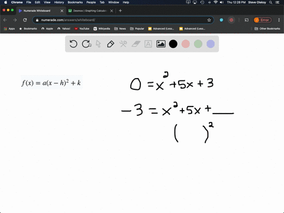
Task: Go back with browser back arrow
Action: [5, 20]
